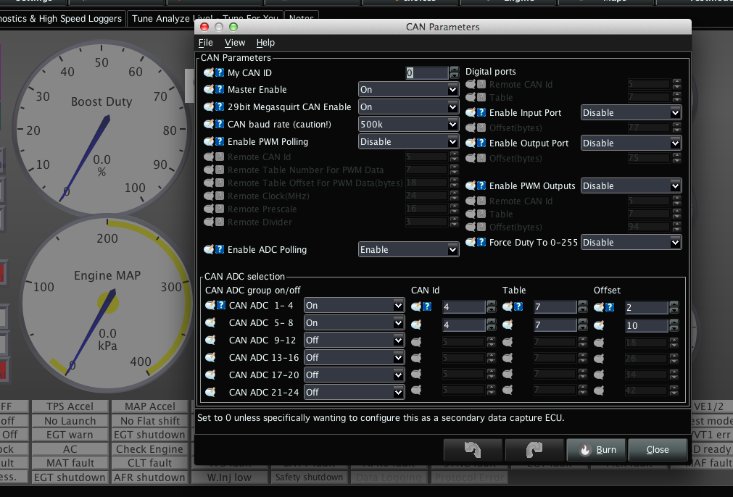Click the Close button

click(658, 450)
